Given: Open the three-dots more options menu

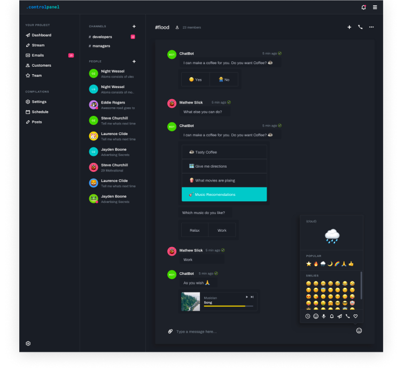Looking at the screenshot, I should tap(371, 27).
